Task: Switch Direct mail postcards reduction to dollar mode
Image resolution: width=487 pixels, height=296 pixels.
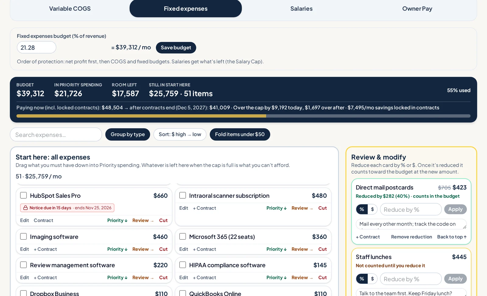Action: (x=372, y=209)
